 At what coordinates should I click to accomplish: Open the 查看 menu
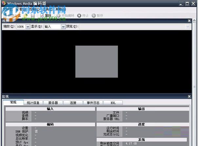(21, 9)
